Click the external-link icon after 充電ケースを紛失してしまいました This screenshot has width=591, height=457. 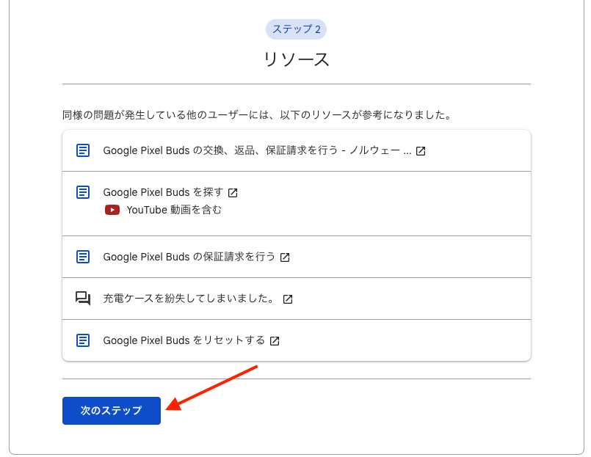(288, 299)
